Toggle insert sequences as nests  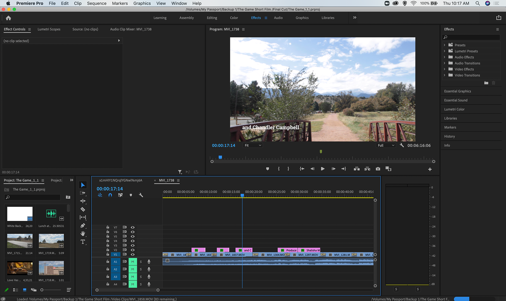click(x=100, y=195)
